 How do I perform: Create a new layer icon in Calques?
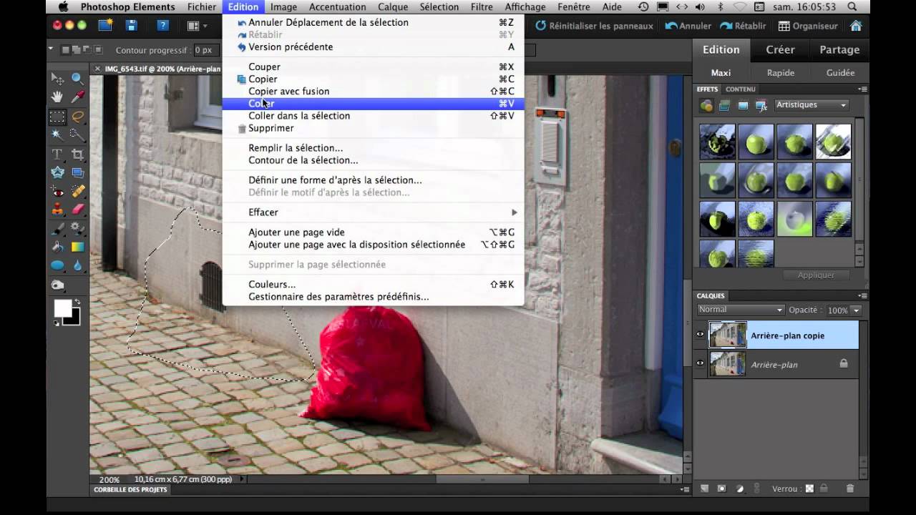pyautogui.click(x=704, y=489)
